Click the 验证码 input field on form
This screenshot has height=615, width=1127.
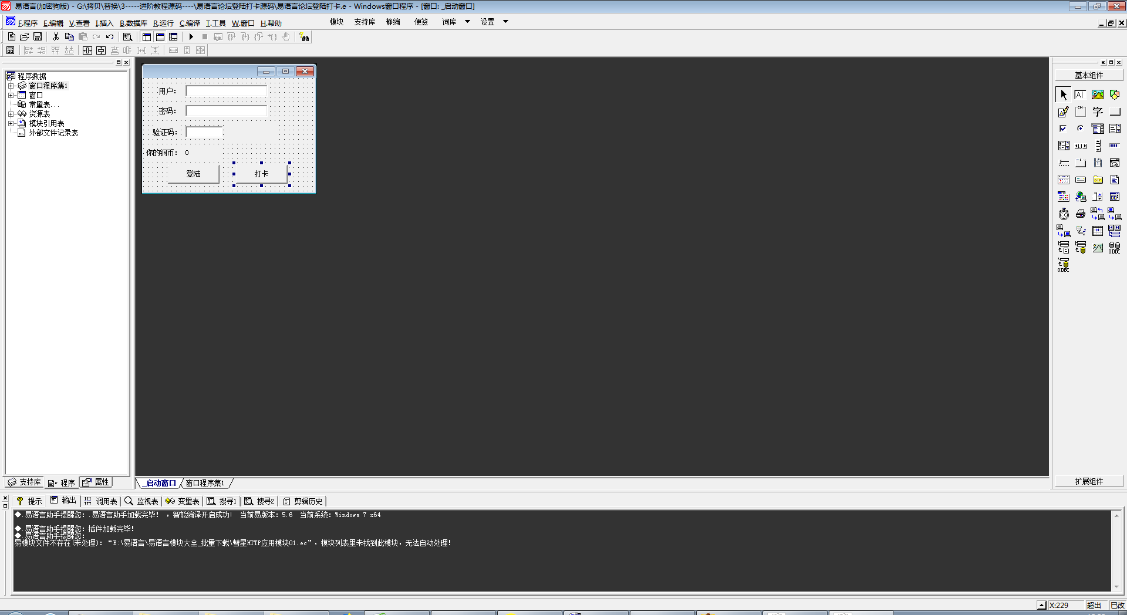coord(204,132)
